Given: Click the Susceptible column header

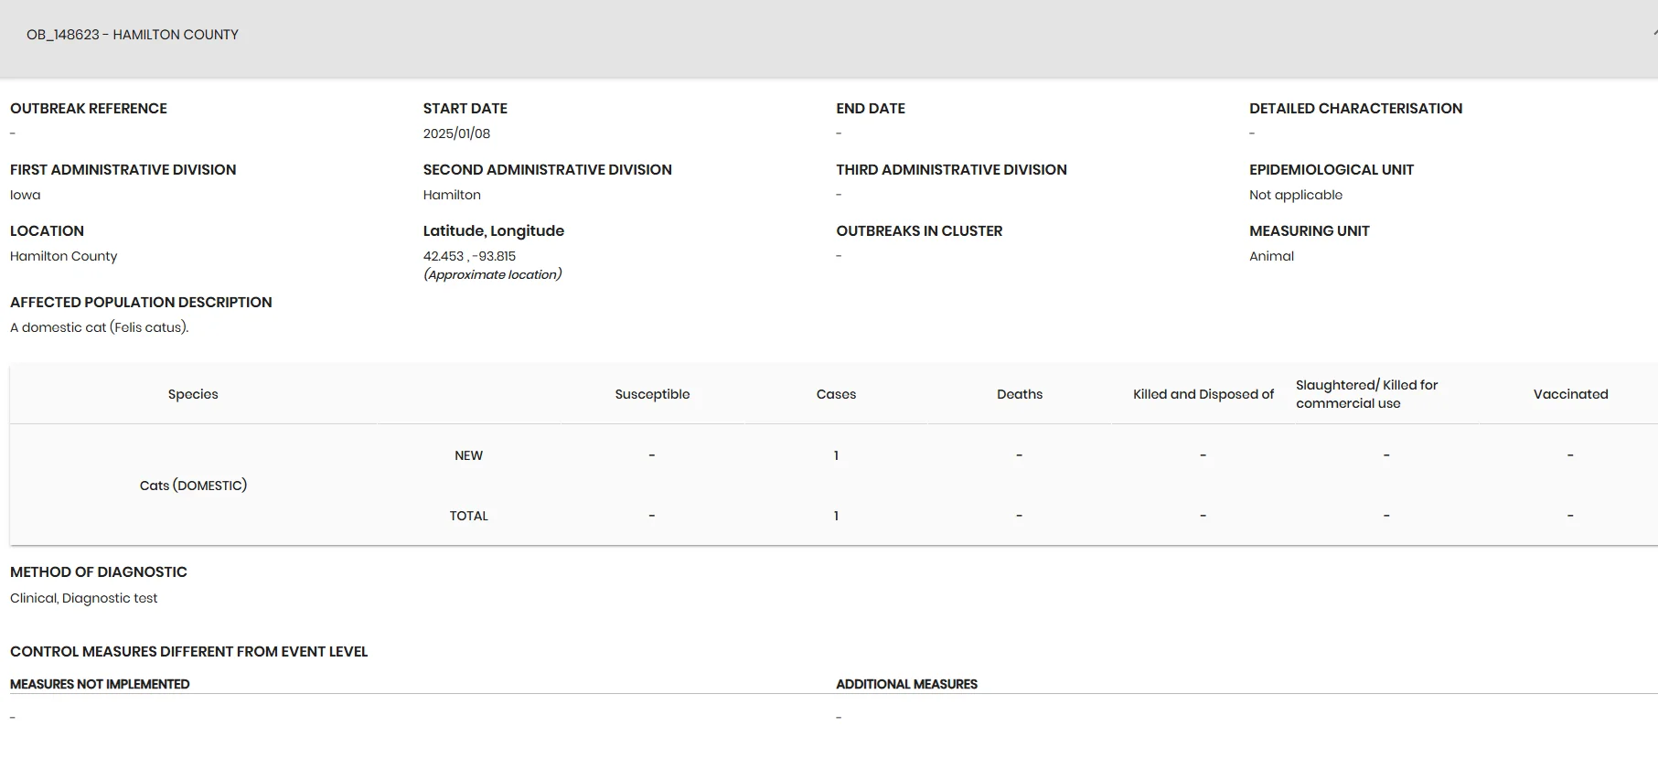Looking at the screenshot, I should click(x=652, y=394).
